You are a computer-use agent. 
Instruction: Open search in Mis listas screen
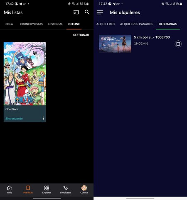[x=87, y=12]
